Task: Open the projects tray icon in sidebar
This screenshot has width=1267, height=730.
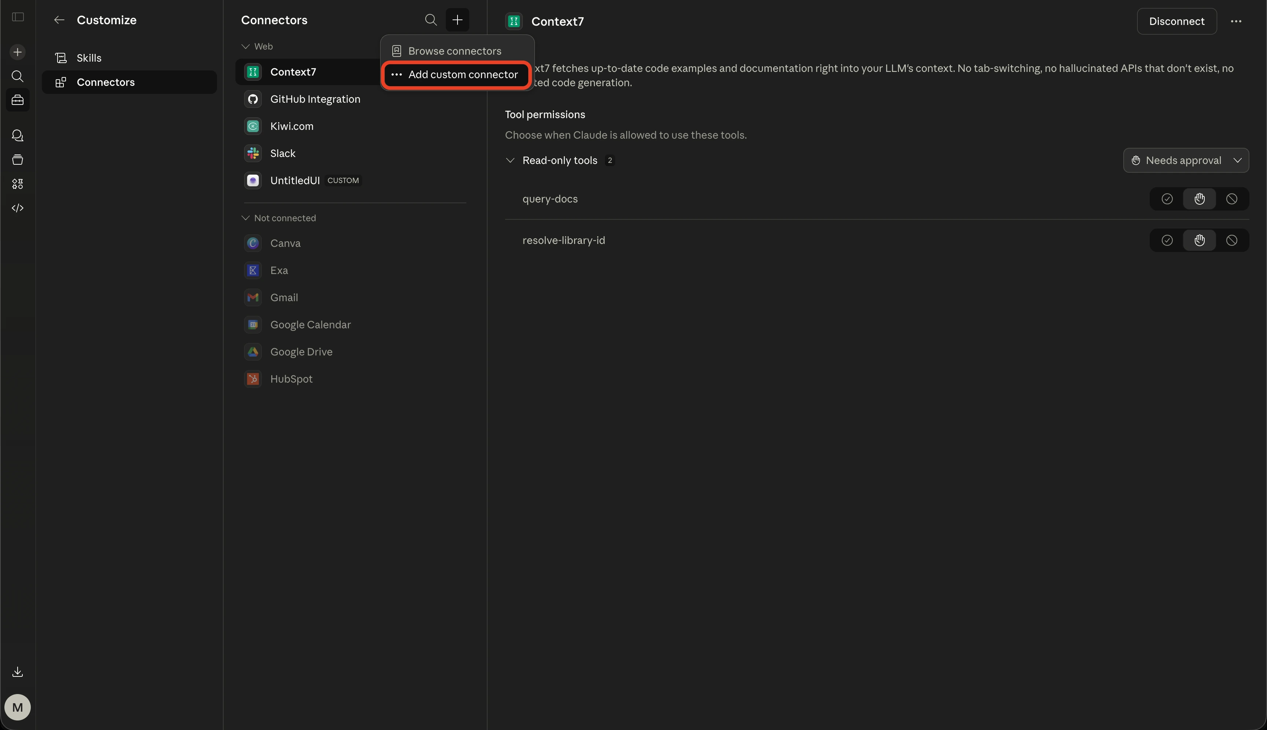Action: (x=18, y=160)
